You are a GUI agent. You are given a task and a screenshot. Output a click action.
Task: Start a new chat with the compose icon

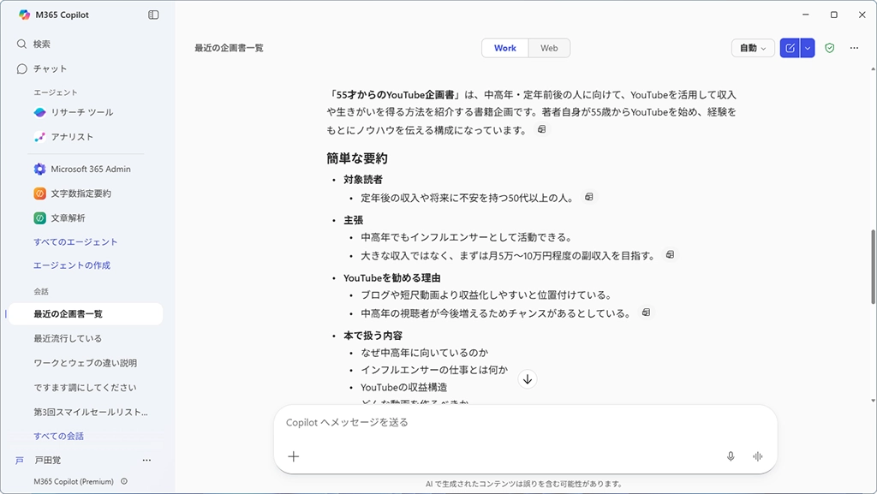click(790, 48)
